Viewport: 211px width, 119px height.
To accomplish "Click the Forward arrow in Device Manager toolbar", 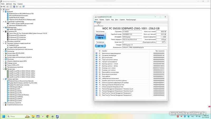I will (4, 7).
